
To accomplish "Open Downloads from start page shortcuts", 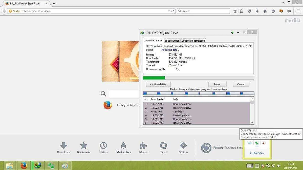I will click(x=64, y=148).
